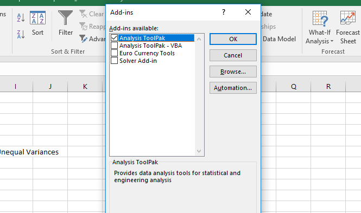Click the Add-ins dialog help question mark
361x213 pixels.
point(224,12)
